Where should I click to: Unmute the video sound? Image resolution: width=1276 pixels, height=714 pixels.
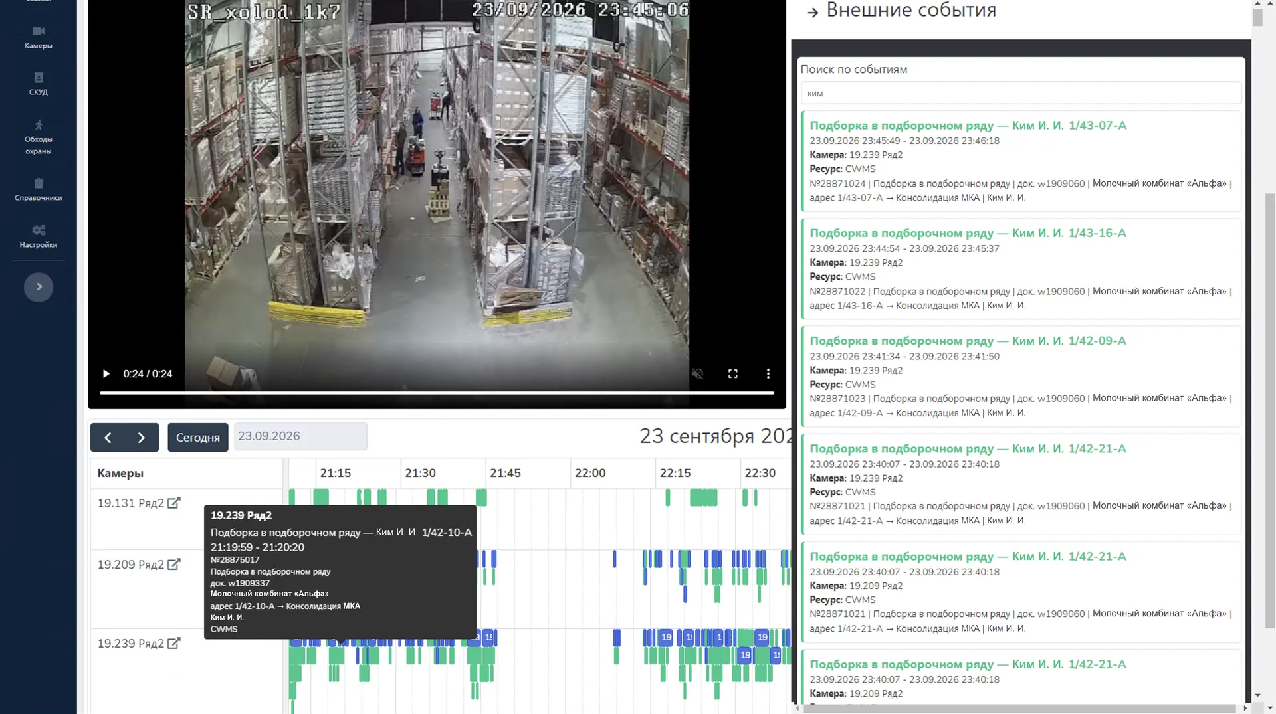(x=697, y=374)
